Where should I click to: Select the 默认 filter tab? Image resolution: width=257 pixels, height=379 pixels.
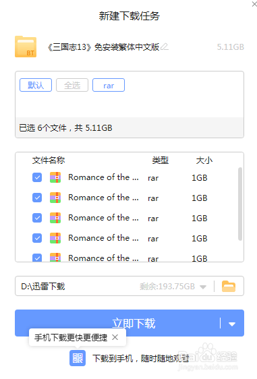[36, 85]
